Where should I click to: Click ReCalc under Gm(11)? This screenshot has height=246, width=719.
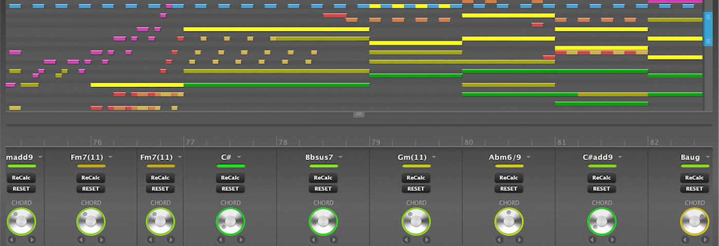click(417, 178)
